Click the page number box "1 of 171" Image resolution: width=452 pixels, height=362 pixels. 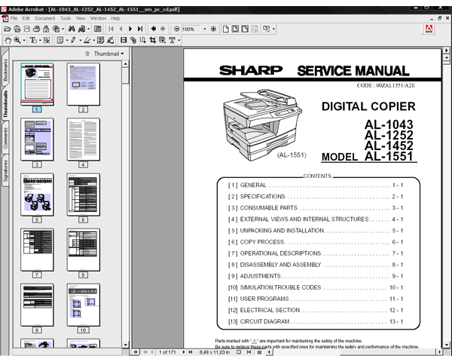click(167, 352)
